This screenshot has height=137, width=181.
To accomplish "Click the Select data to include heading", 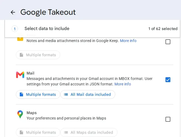I will point(47,29).
